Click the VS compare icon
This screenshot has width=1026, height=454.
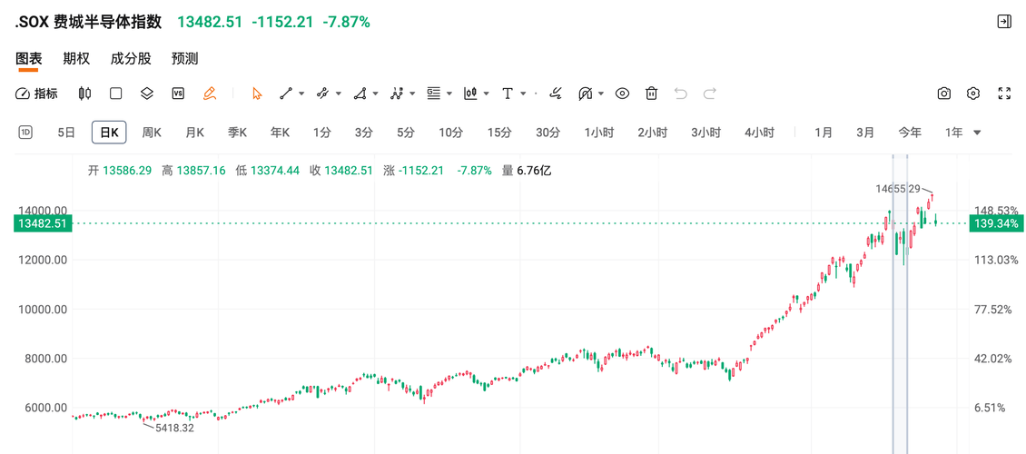(178, 94)
